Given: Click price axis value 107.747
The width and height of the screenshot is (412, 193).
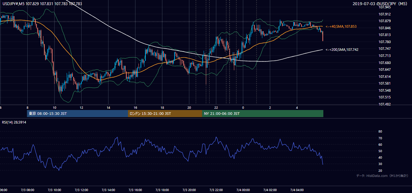Looking at the screenshot, I should [x=384, y=49].
